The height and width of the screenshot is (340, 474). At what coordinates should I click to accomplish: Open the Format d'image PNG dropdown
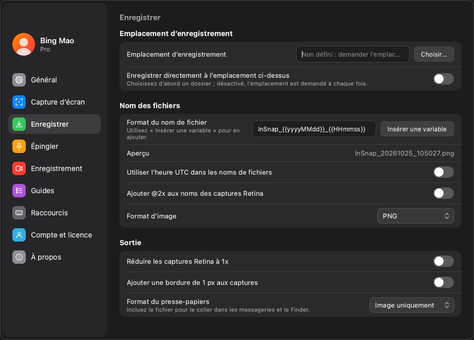[416, 216]
